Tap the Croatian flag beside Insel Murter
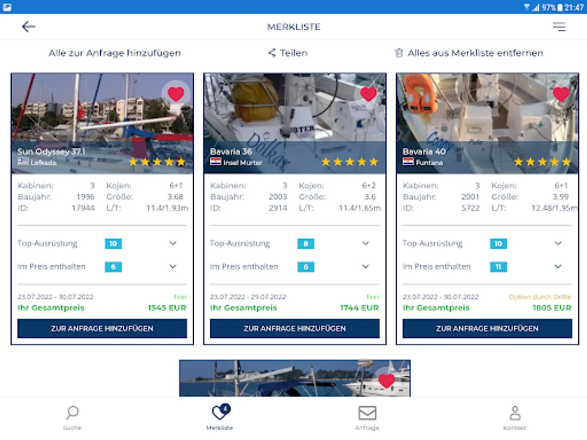Viewport: 587px width, 440px height. 216,162
